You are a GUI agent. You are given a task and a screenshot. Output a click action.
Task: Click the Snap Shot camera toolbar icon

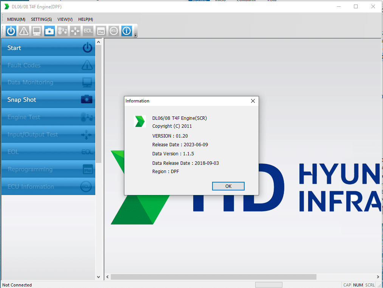[x=50, y=31]
